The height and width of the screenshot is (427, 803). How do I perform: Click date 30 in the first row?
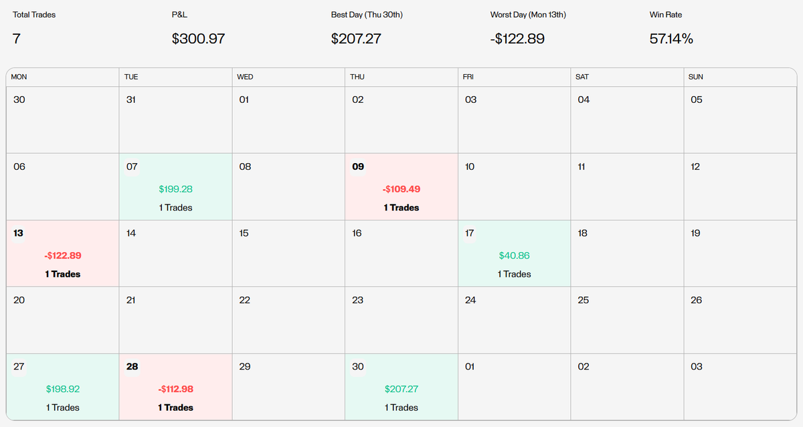tap(19, 100)
